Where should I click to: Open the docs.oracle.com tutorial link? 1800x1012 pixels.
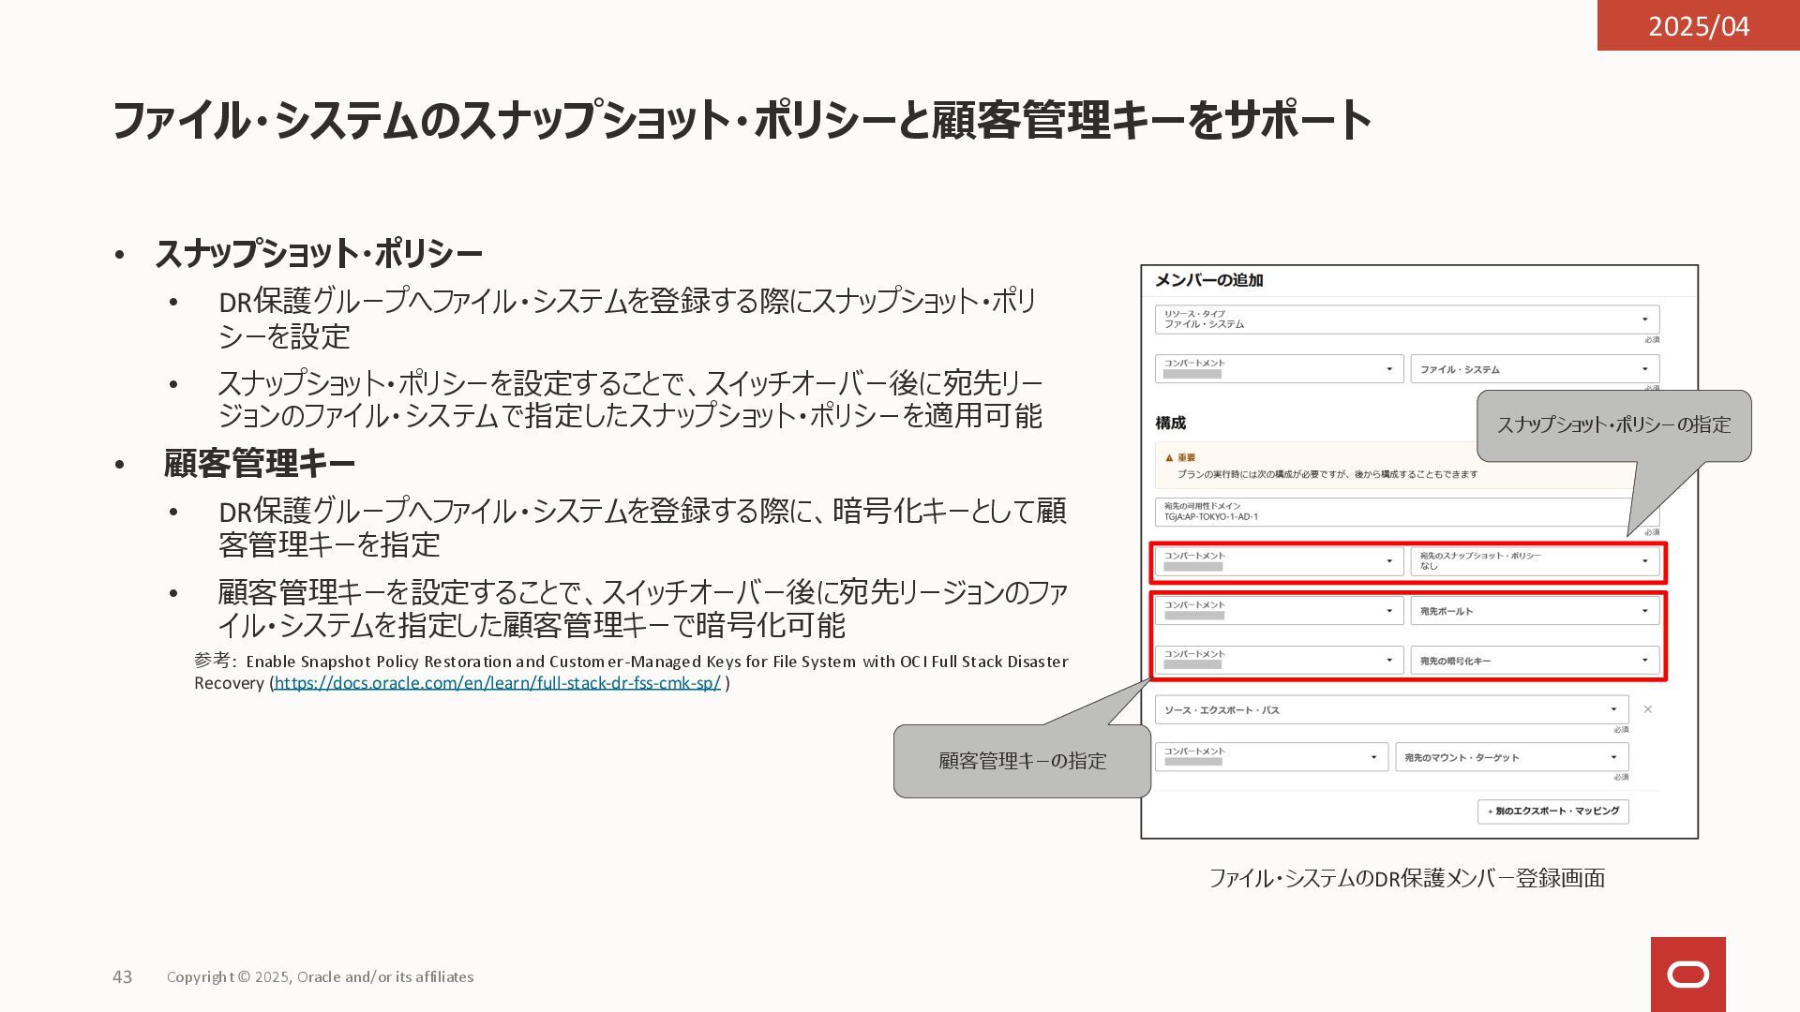coord(497,683)
